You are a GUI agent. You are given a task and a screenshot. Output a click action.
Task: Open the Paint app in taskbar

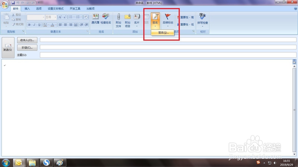click(x=60, y=163)
